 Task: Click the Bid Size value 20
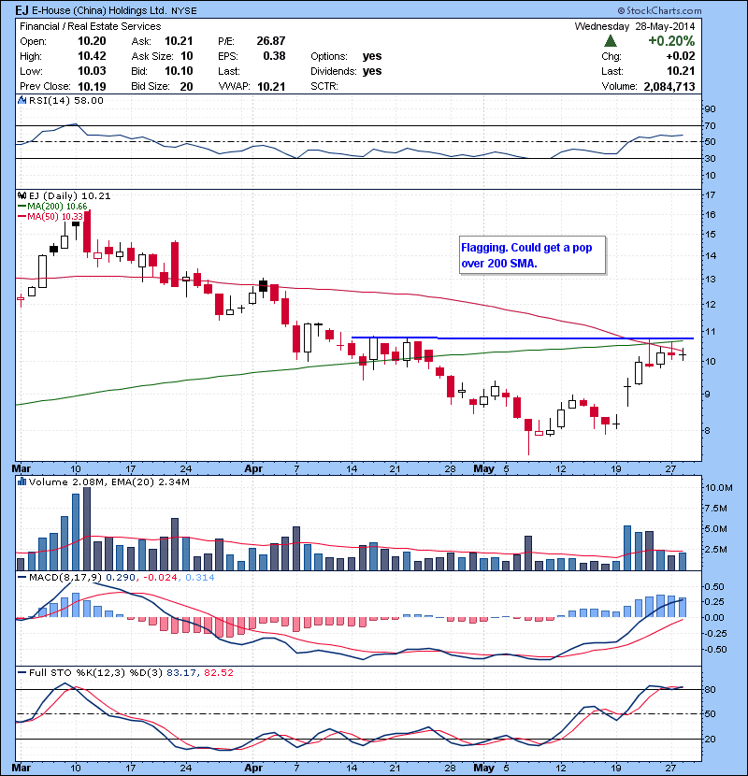(187, 87)
